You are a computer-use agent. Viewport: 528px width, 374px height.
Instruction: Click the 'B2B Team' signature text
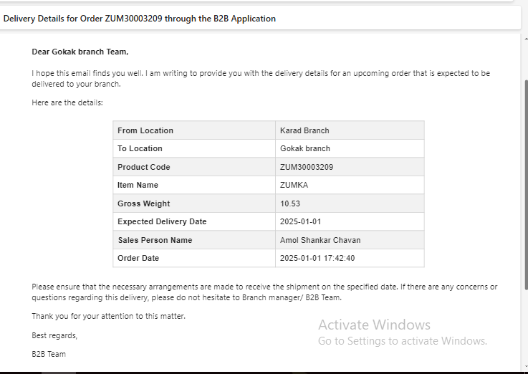pyautogui.click(x=49, y=354)
